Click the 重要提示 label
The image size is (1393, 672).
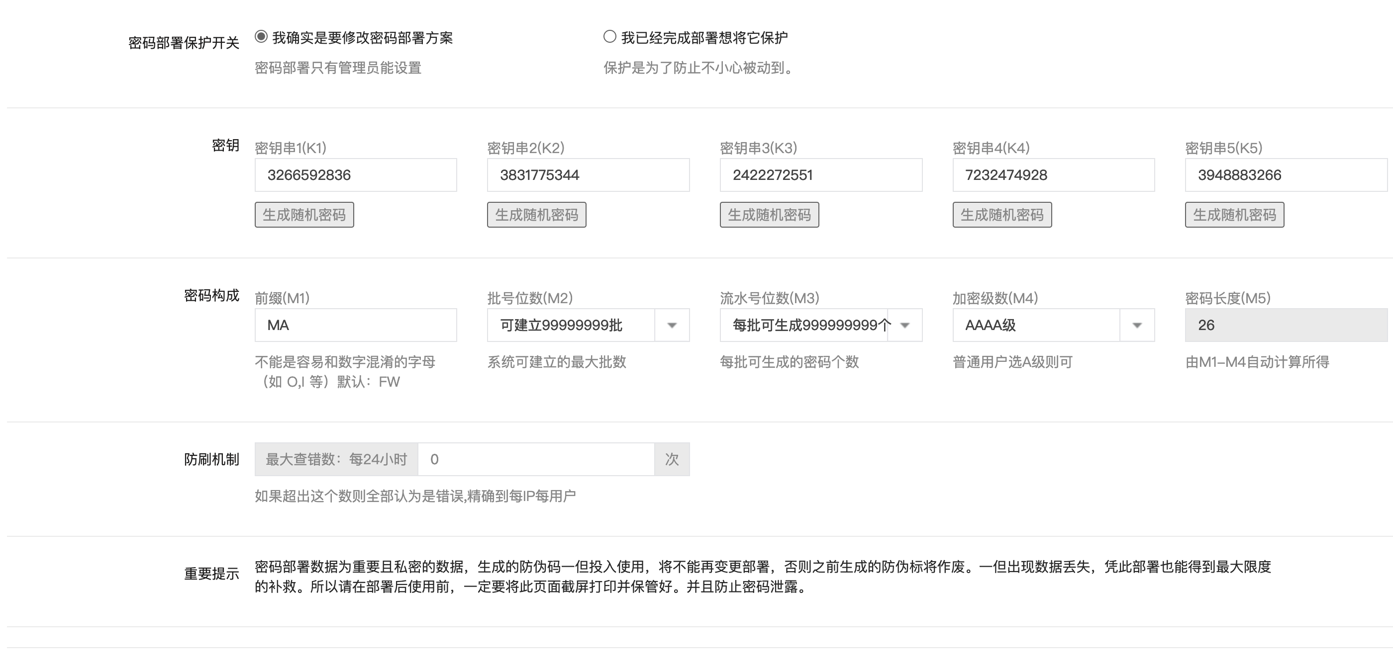(211, 574)
